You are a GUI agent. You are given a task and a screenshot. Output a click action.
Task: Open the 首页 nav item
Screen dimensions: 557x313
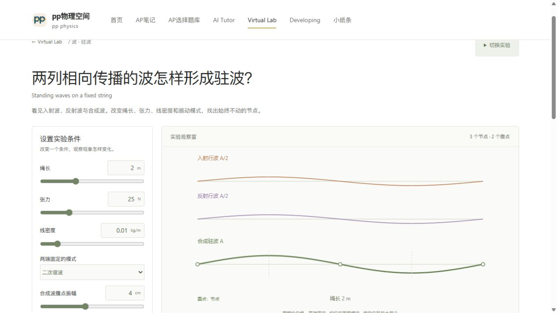tap(117, 20)
